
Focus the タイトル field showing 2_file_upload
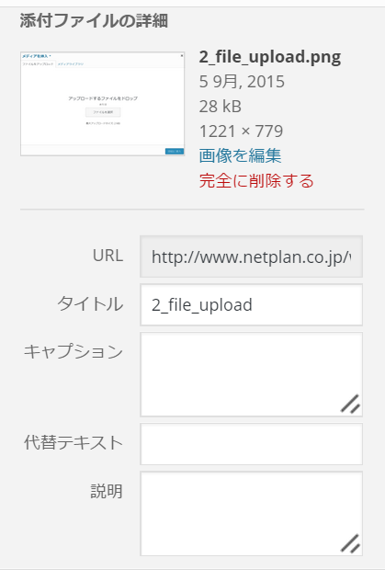252,305
